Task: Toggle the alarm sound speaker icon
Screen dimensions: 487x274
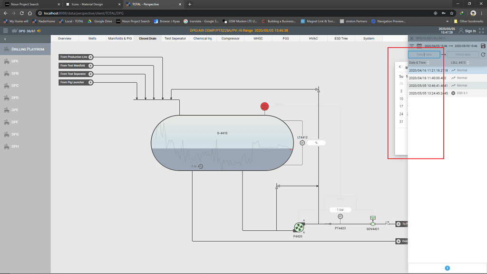Action: click(39, 31)
